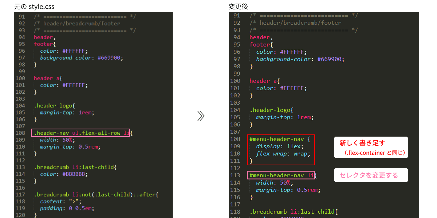This screenshot has height=218, width=437.
Task: Click 'width: 50%;' in 変更後 editor
Action: tap(275, 183)
